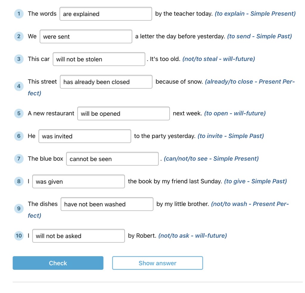Screen dimensions: 305x293
Task: Click the number 3 question badge
Action: click(x=19, y=59)
